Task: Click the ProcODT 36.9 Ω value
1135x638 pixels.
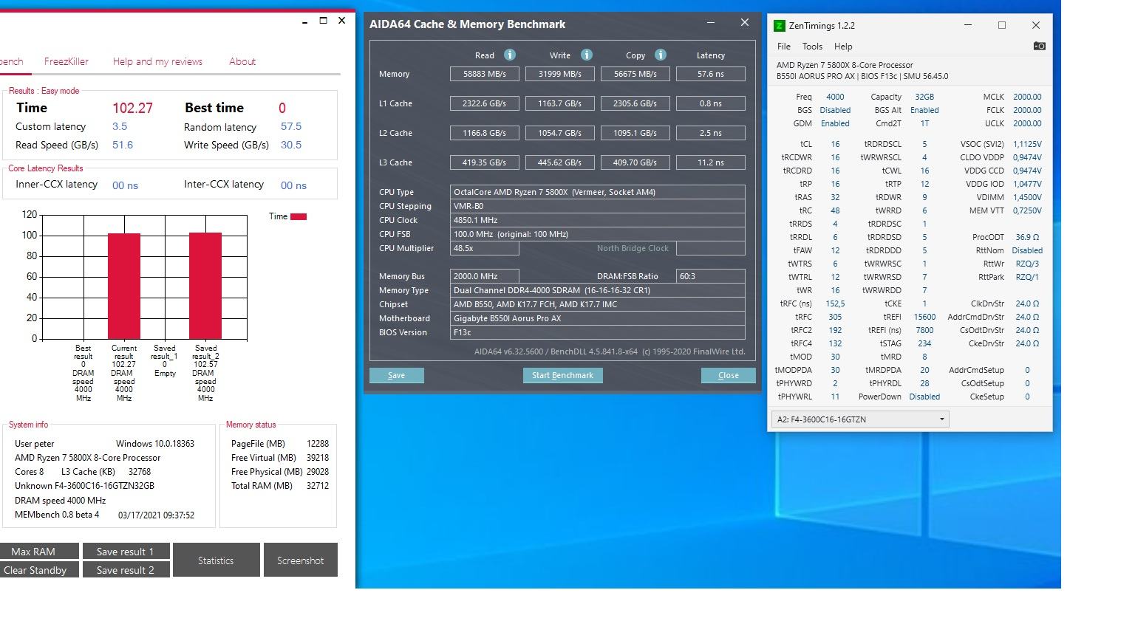Action: point(1027,237)
